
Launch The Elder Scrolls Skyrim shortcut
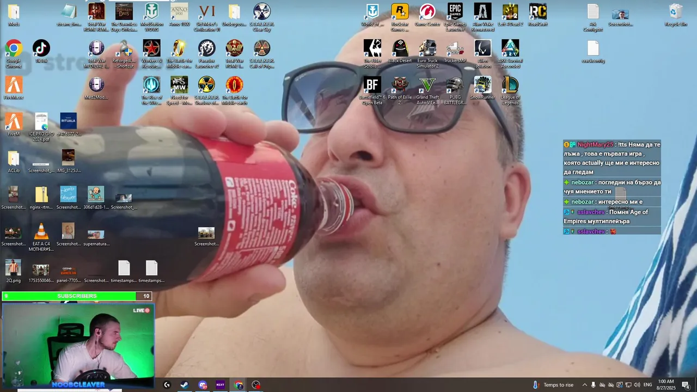pyautogui.click(x=372, y=54)
